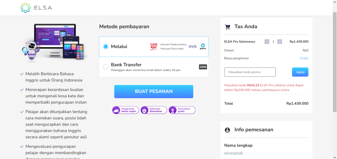337x159 pixels.
Task: Click the LinkAja payment logo
Action: point(154,47)
